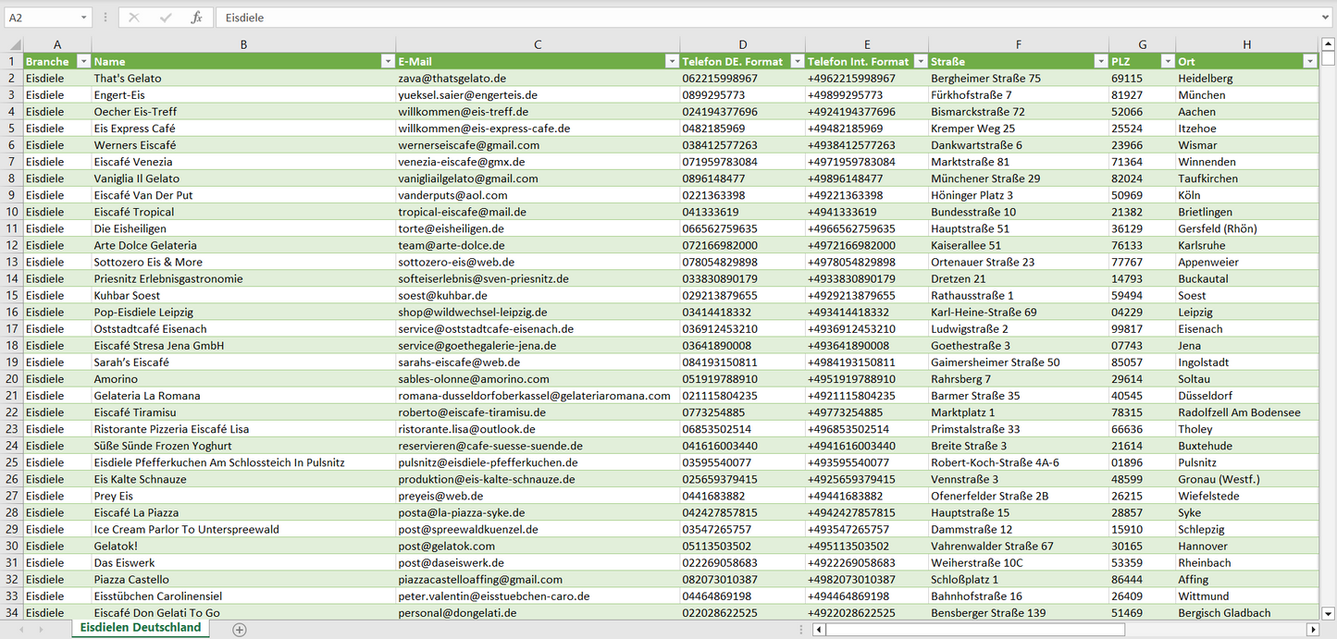Click the Cancel entry X icon
This screenshot has height=639, width=1337.
coord(134,18)
